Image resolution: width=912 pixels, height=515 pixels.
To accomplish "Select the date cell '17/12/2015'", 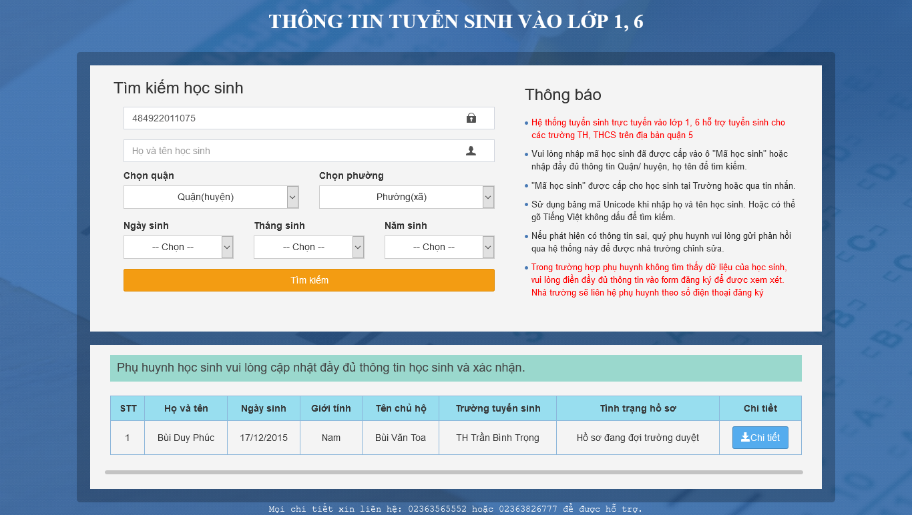I will (264, 438).
